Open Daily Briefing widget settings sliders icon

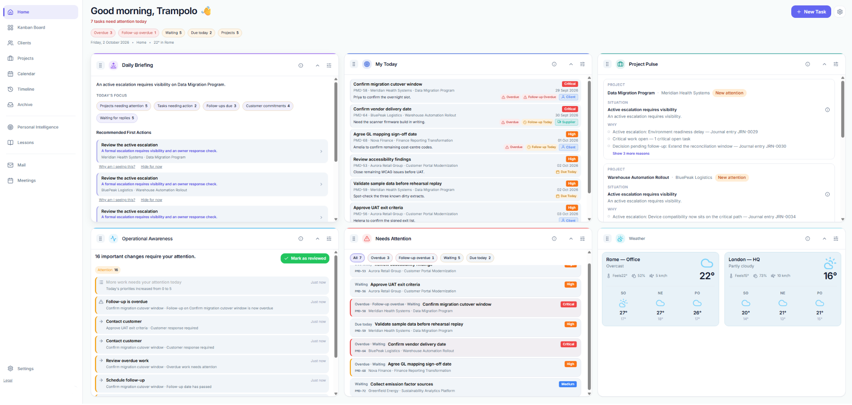click(329, 66)
